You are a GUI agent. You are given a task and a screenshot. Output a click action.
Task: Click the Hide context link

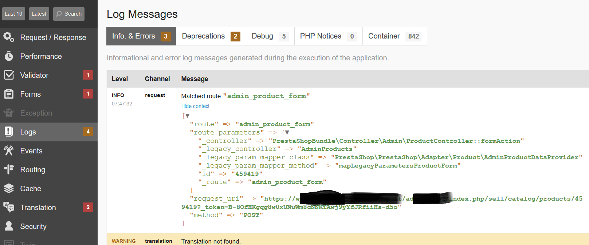(x=195, y=106)
